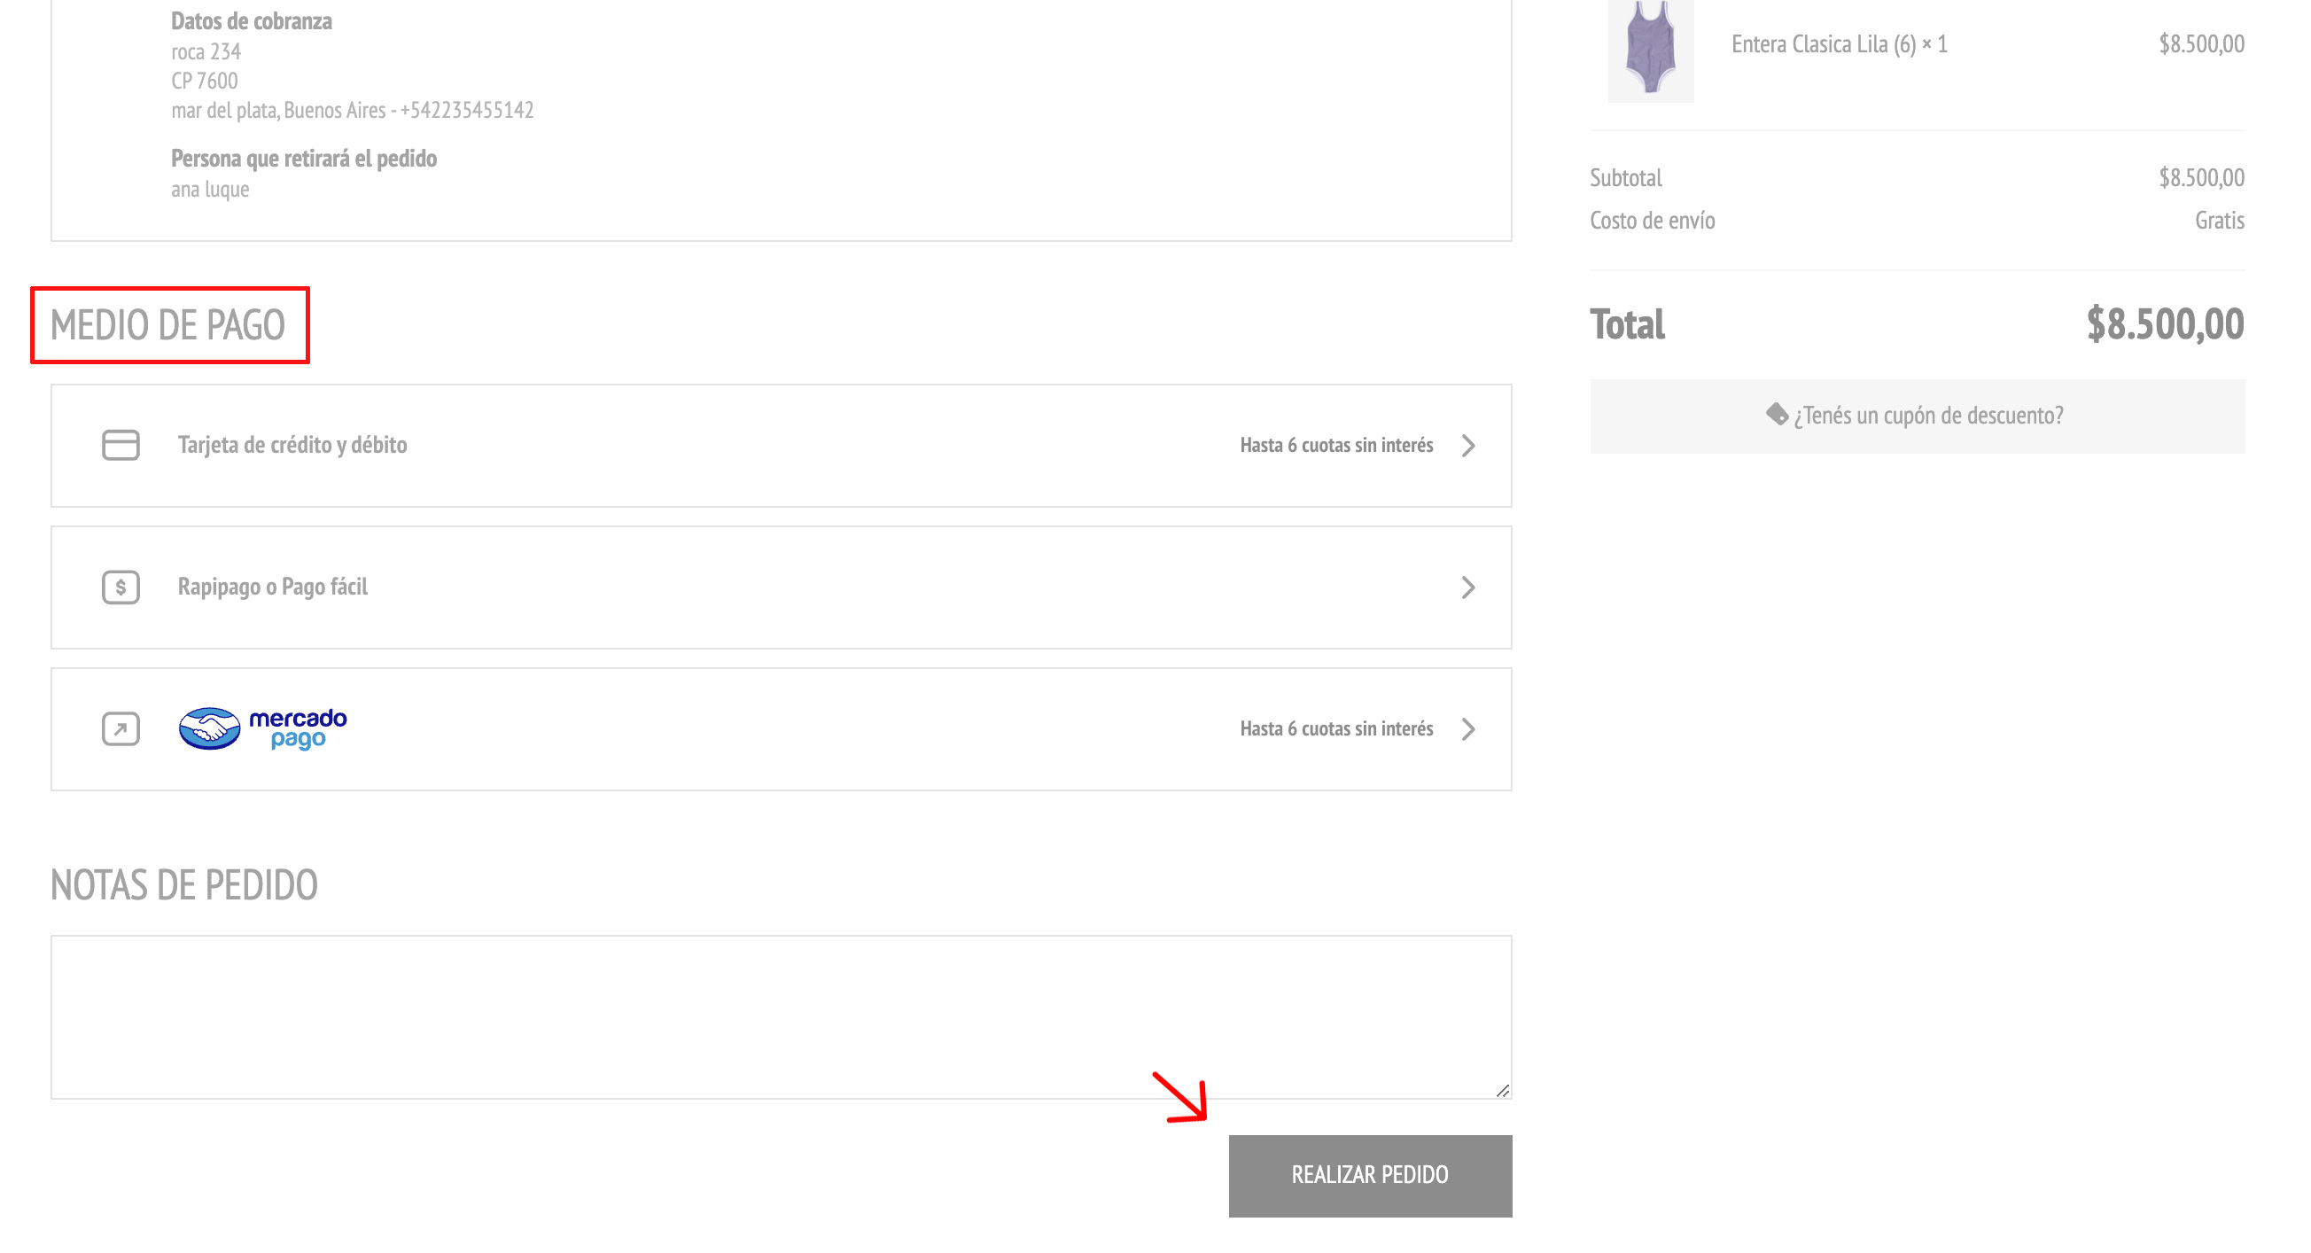Click the credit card icon
This screenshot has height=1253, width=2311.
pyautogui.click(x=121, y=445)
